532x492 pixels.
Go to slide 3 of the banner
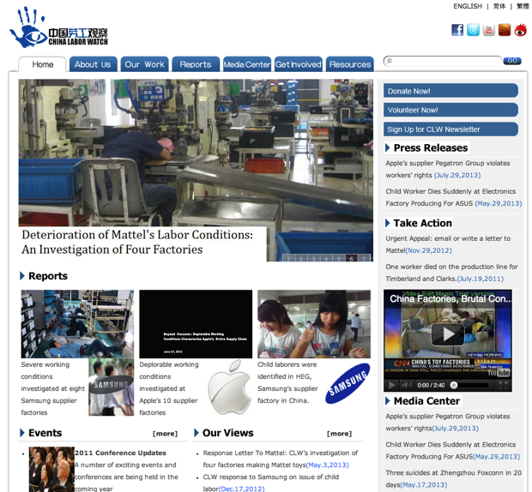tap(313, 259)
